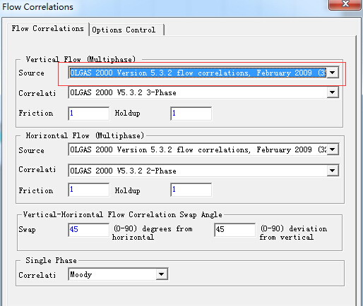Open the Horizontal Flow Correlation dropdown arrow
Viewport: 363px width, 306px height.
point(333,171)
